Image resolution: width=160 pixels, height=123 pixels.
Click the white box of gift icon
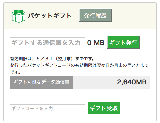pyautogui.click(x=19, y=18)
